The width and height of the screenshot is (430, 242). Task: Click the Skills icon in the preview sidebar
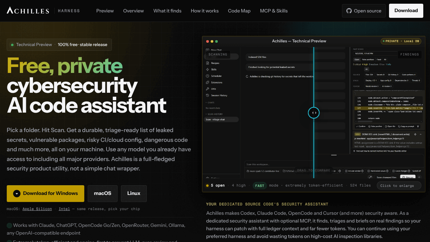point(208,70)
